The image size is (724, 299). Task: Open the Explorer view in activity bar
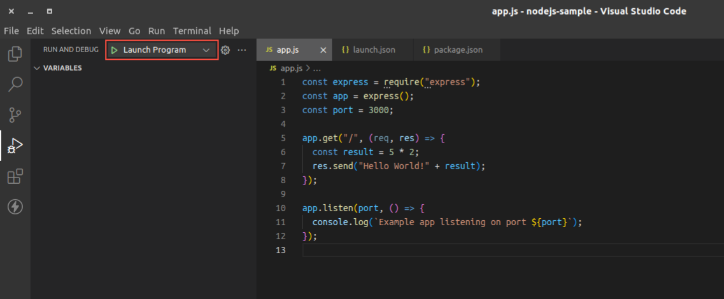15,54
